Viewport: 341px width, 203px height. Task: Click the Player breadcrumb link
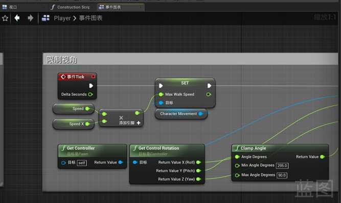point(62,18)
